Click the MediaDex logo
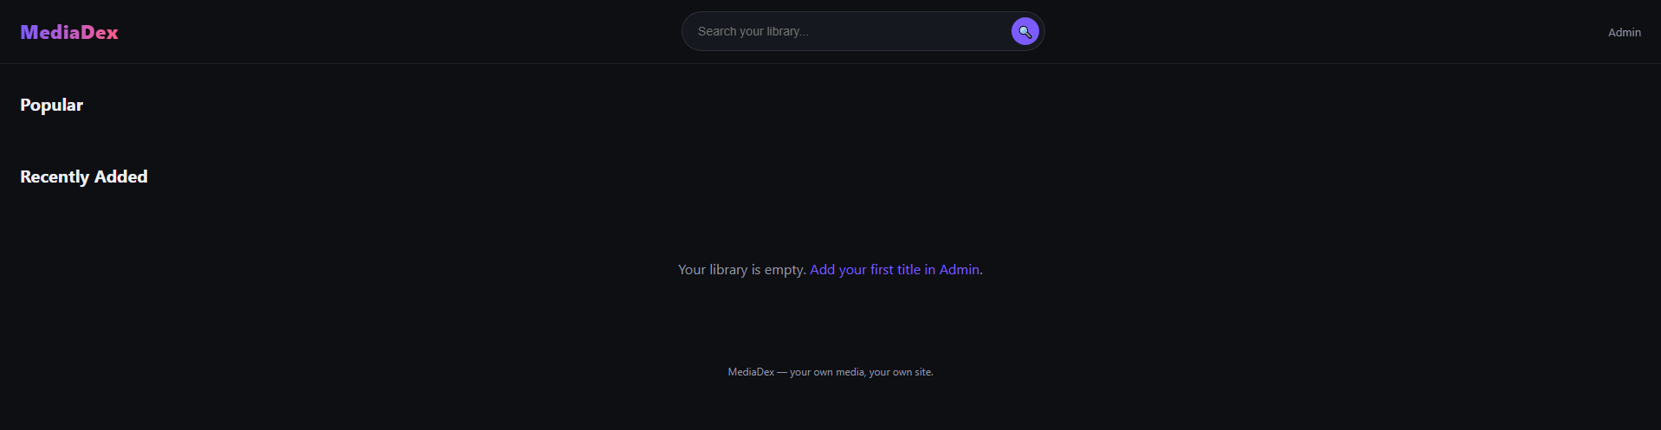The height and width of the screenshot is (430, 1661). pyautogui.click(x=69, y=32)
